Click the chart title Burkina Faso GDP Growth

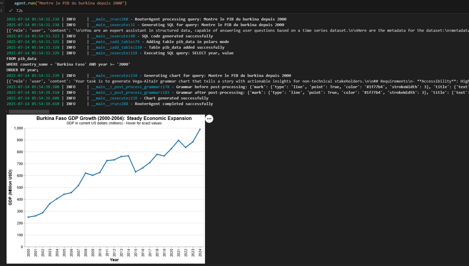(114, 118)
